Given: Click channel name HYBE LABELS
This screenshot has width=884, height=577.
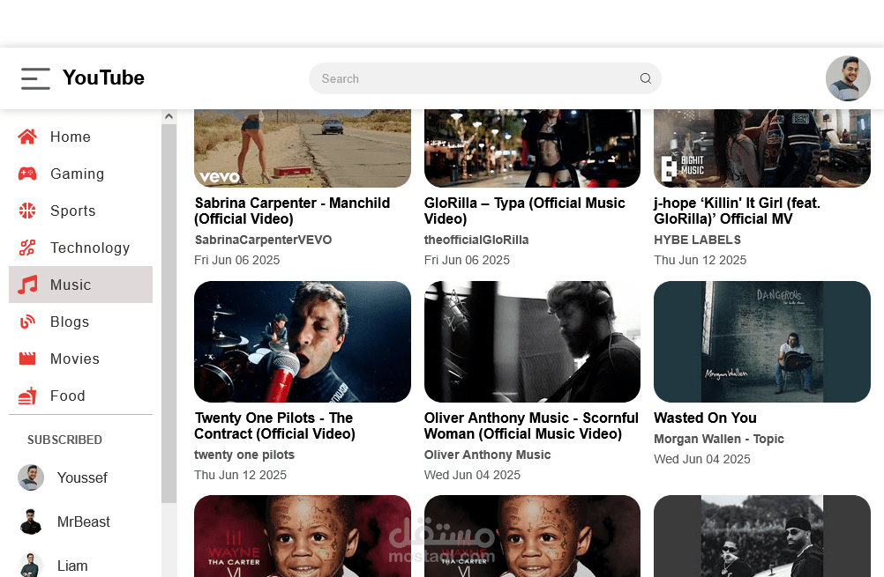Looking at the screenshot, I should click(697, 240).
